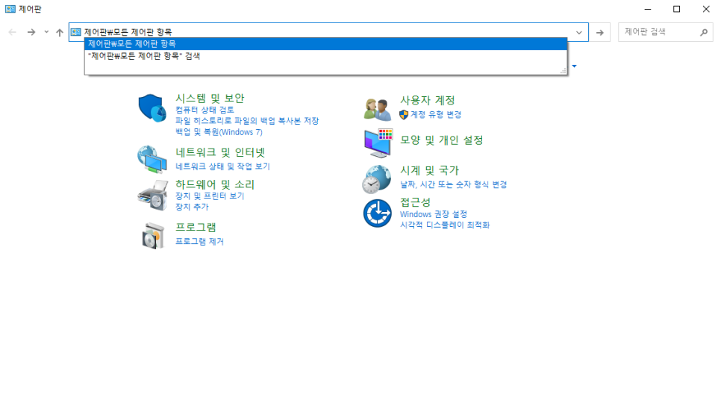The height and width of the screenshot is (406, 721).
Task: Open the 프로그램 disc box icon
Action: click(153, 235)
